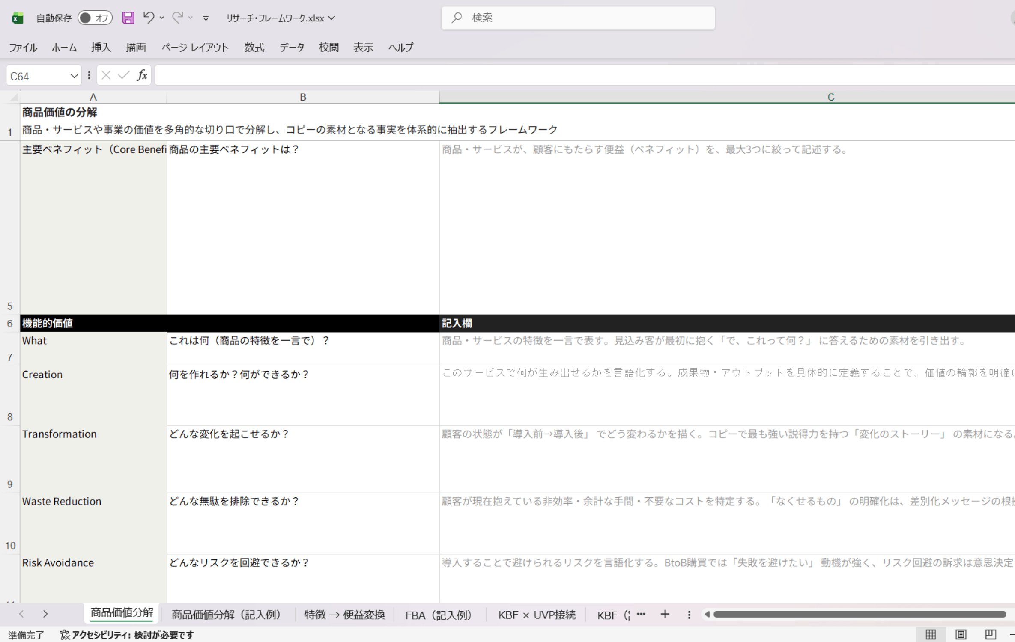1015x642 pixels.
Task: Open Customize Quick Access Toolbar dropdown
Action: coord(206,18)
